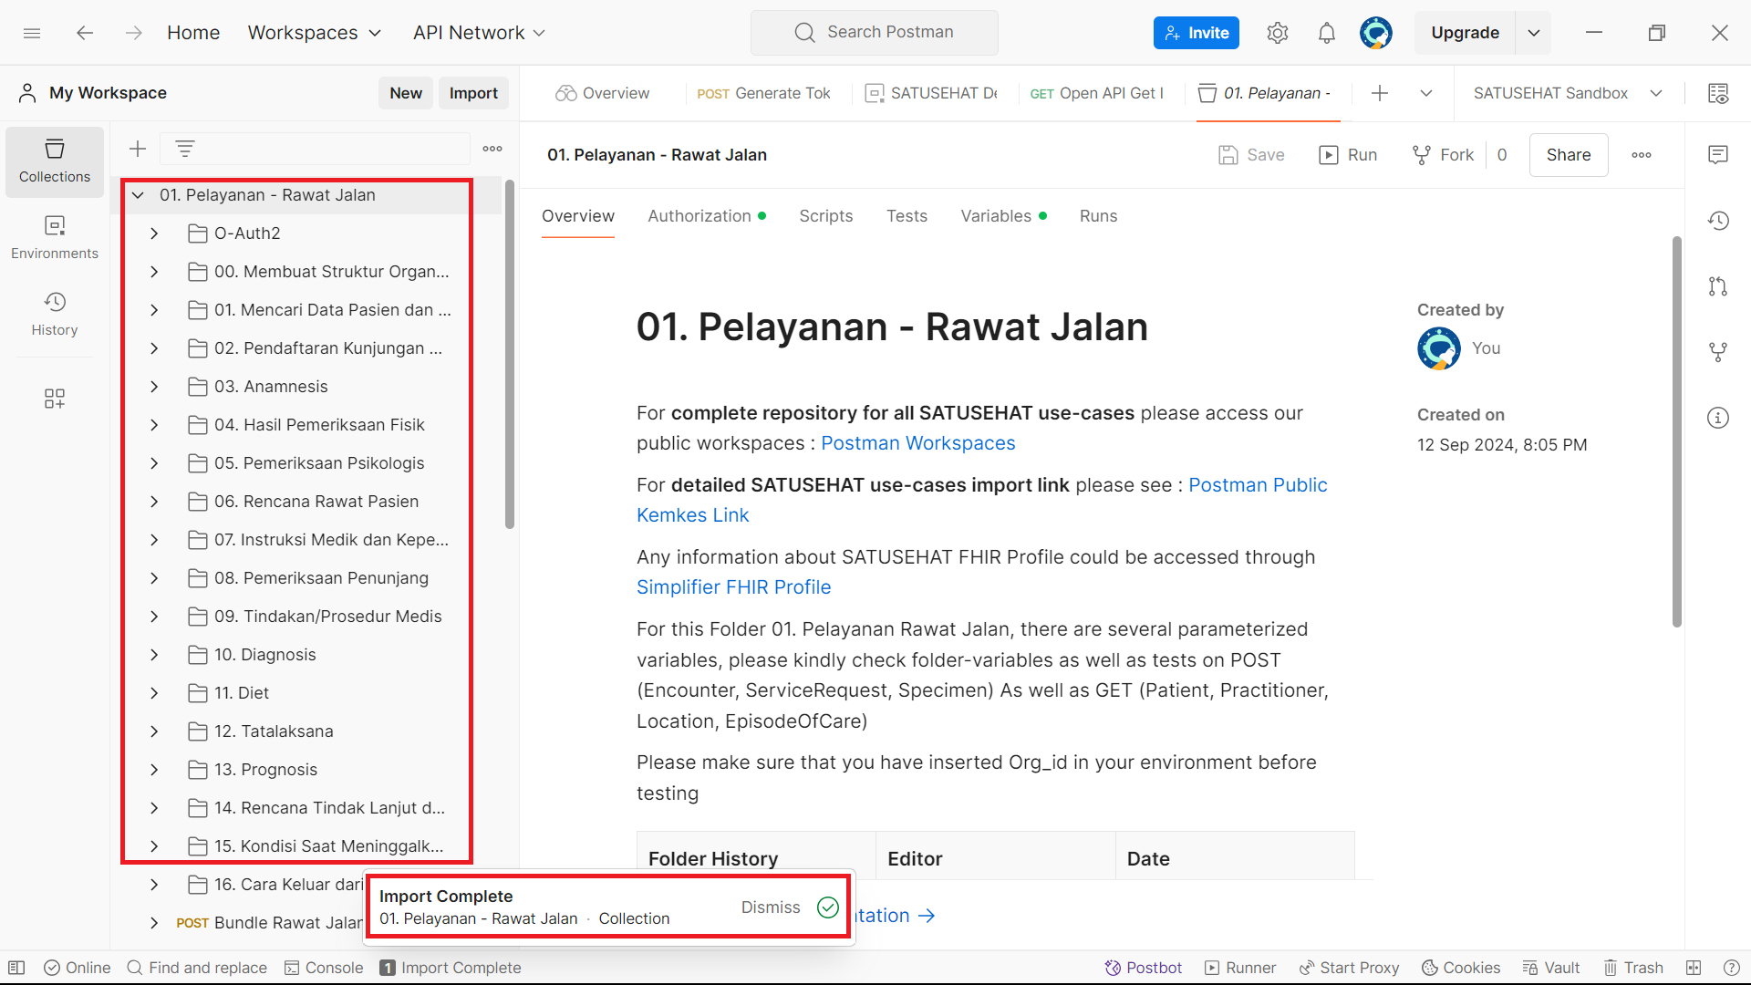Expand the O-Auth2 folder

(154, 233)
